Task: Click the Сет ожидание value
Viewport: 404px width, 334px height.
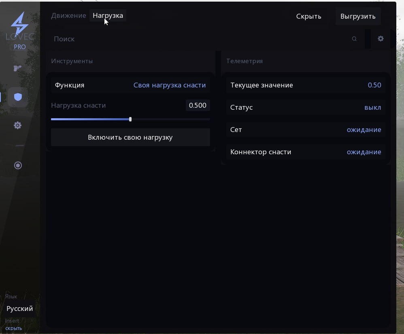Action: pos(364,130)
